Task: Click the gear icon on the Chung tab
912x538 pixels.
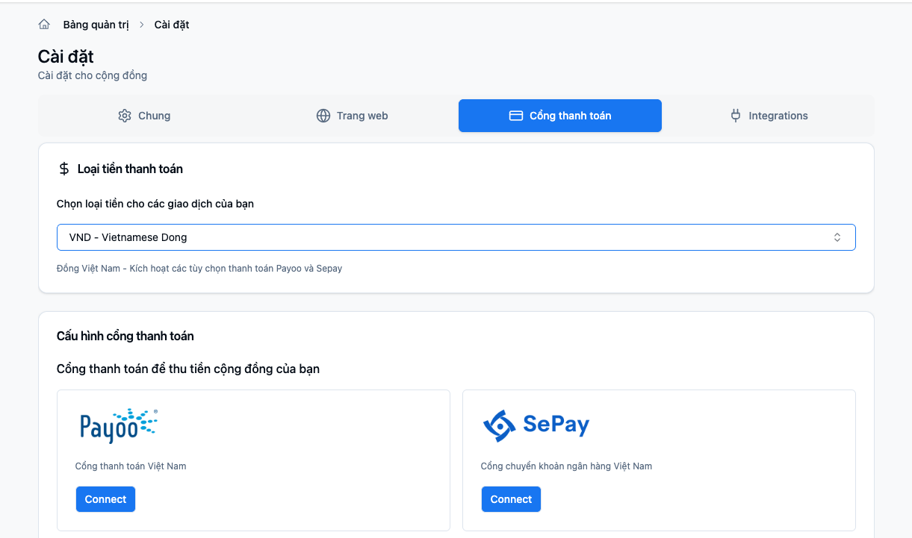Action: click(x=123, y=116)
